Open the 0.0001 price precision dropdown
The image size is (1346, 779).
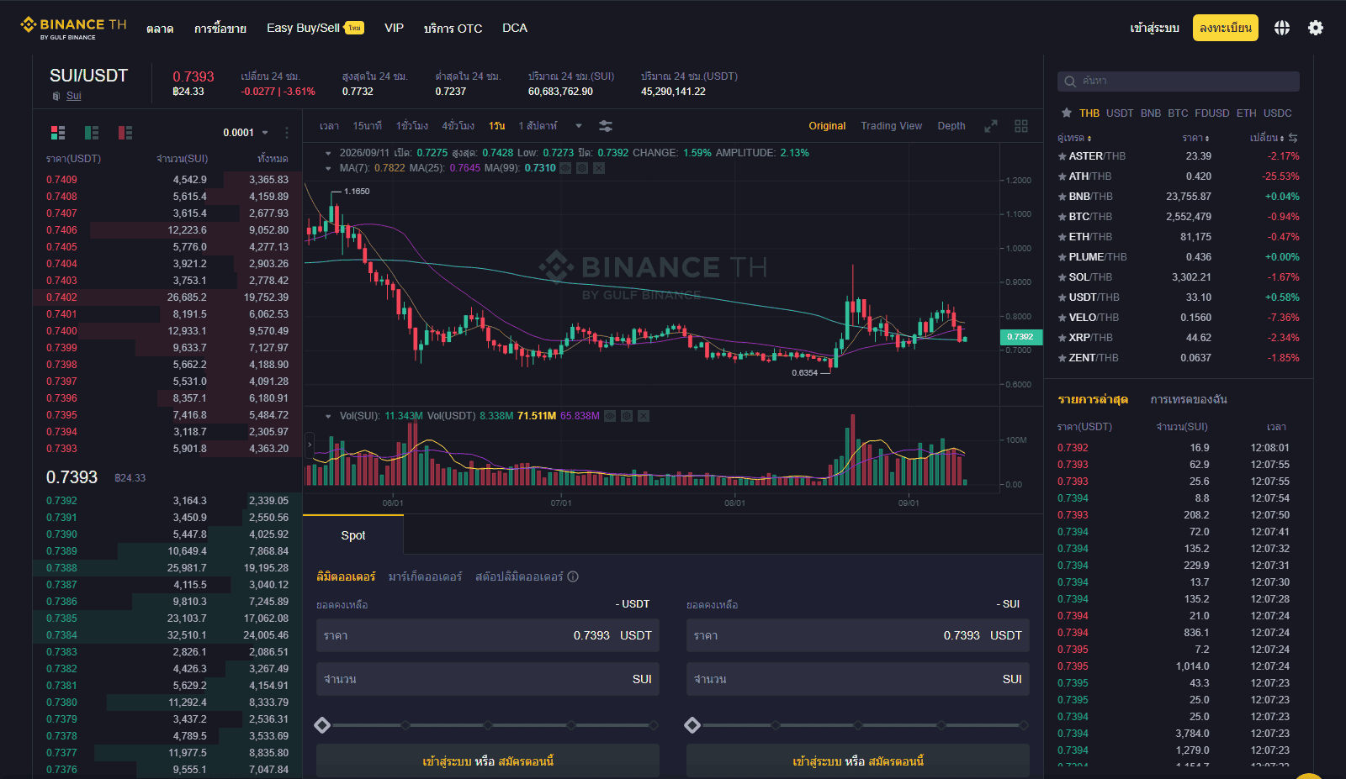coord(246,133)
